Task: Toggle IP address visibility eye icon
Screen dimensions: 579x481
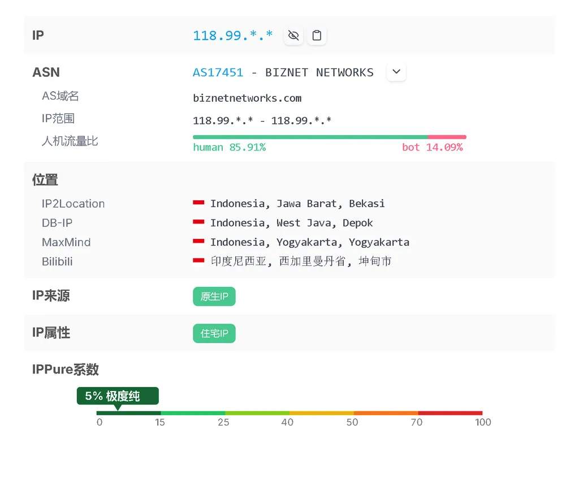Action: coord(293,36)
